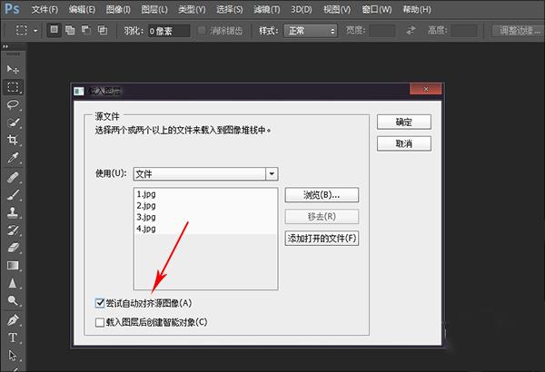Screen dimensions: 545x372
Task: Open the 样式 正常 dropdown
Action: [310, 31]
